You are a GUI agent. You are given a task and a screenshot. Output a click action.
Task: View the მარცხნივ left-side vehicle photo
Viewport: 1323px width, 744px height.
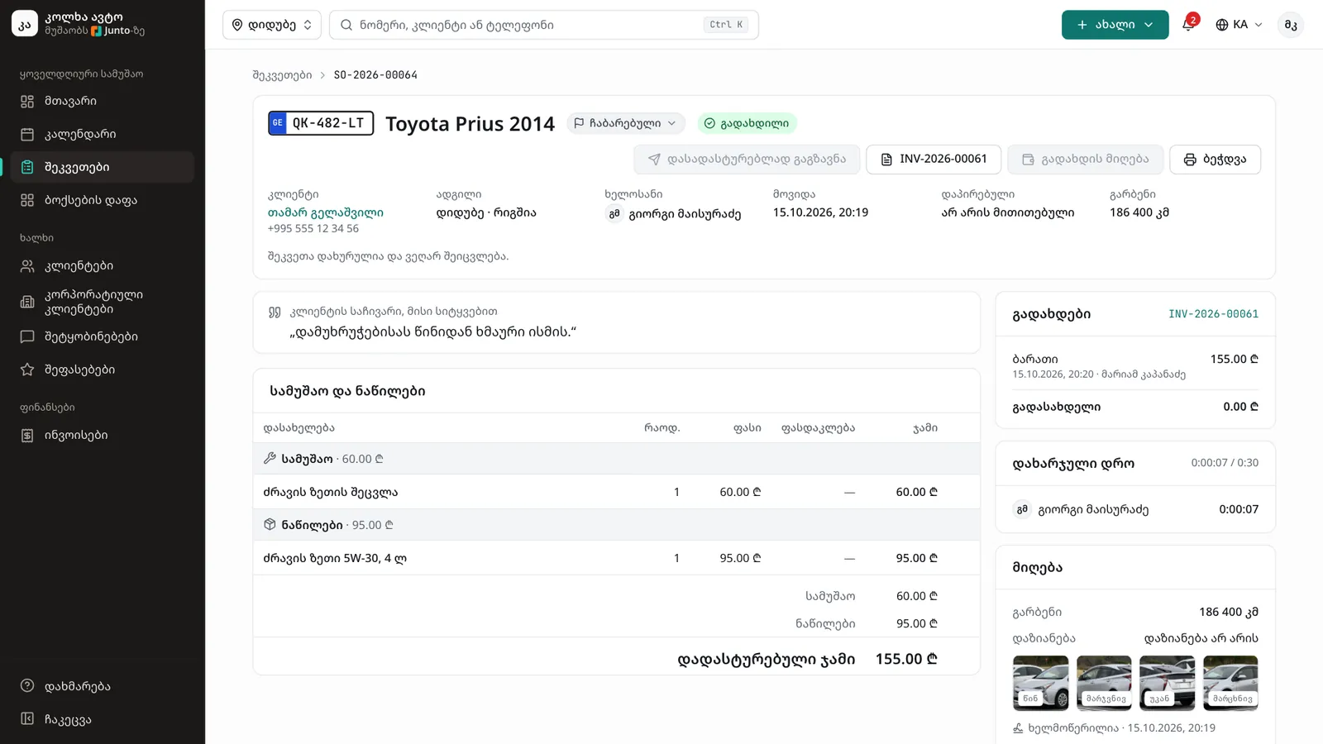(1230, 683)
